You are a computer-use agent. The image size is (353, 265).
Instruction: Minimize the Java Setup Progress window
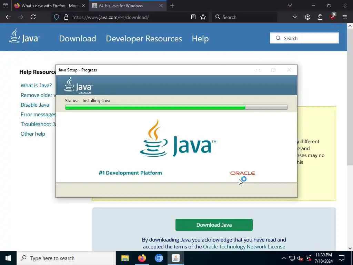click(x=258, y=70)
